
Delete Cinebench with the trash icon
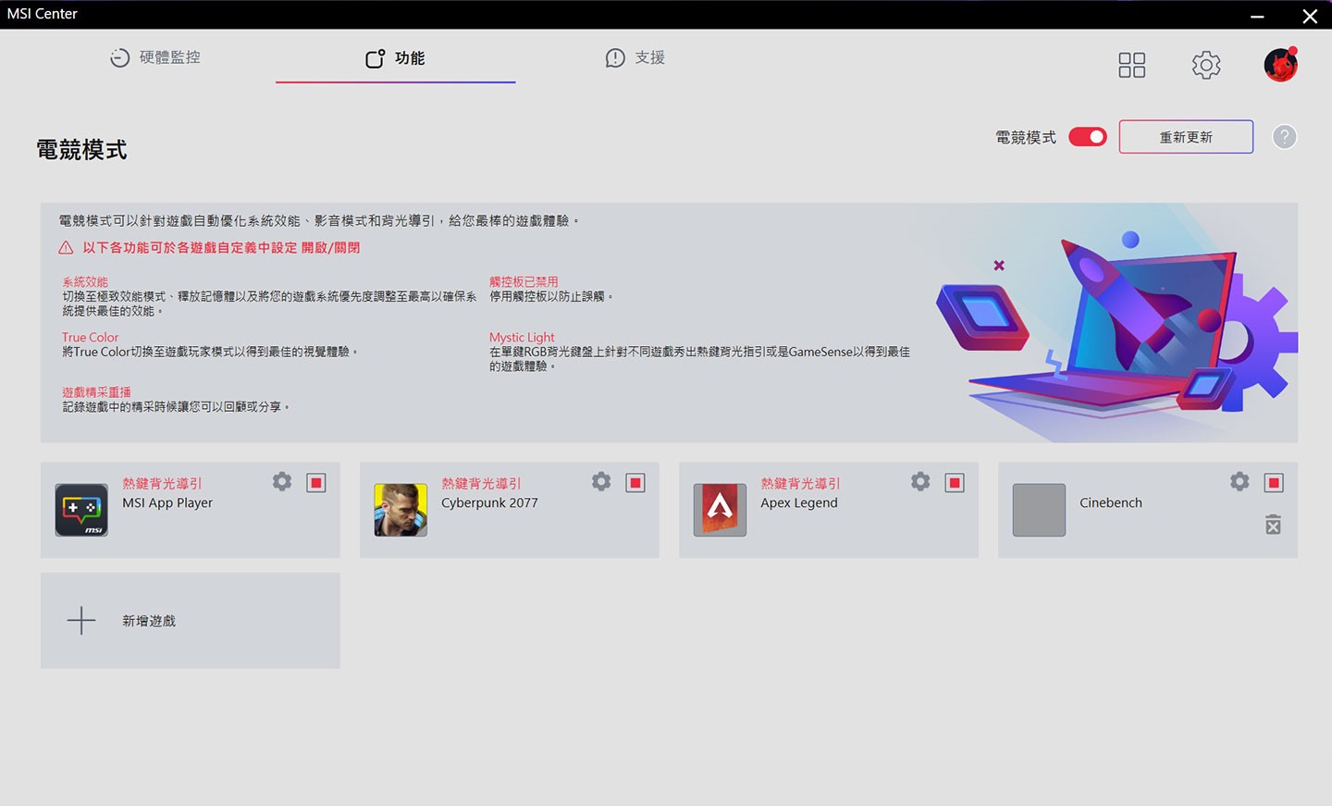pos(1274,525)
